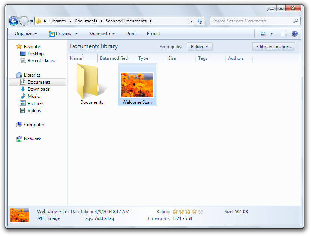Select the Music library icon
311x236 pixels.
pyautogui.click(x=23, y=96)
